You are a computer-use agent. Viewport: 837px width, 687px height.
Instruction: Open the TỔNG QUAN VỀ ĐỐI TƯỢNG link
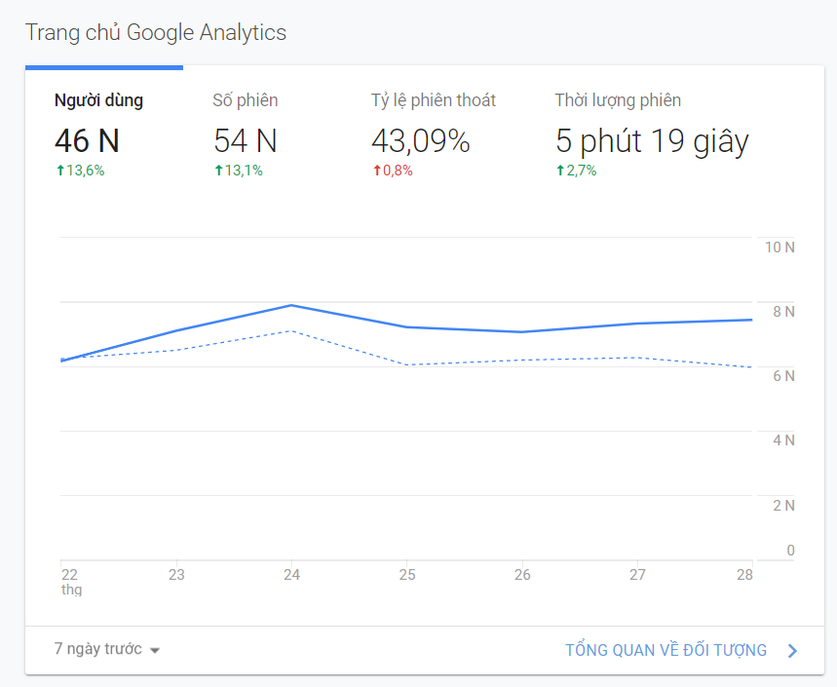pos(666,650)
